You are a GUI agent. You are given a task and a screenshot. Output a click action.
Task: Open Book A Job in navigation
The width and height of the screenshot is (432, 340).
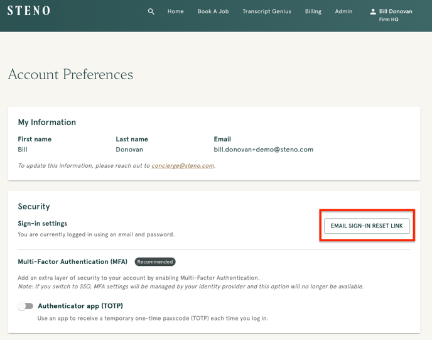tap(213, 11)
